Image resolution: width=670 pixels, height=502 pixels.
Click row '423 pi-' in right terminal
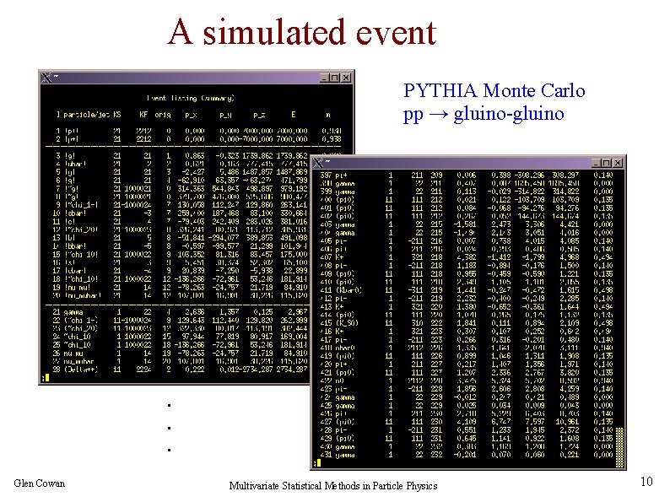click(467, 389)
